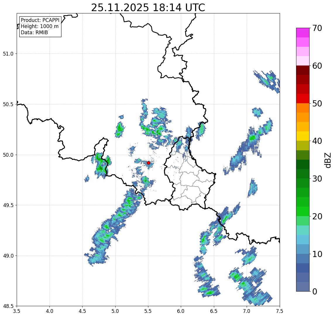Click the magenta top segment of the colorbar
The height and width of the screenshot is (317, 335).
point(303,33)
